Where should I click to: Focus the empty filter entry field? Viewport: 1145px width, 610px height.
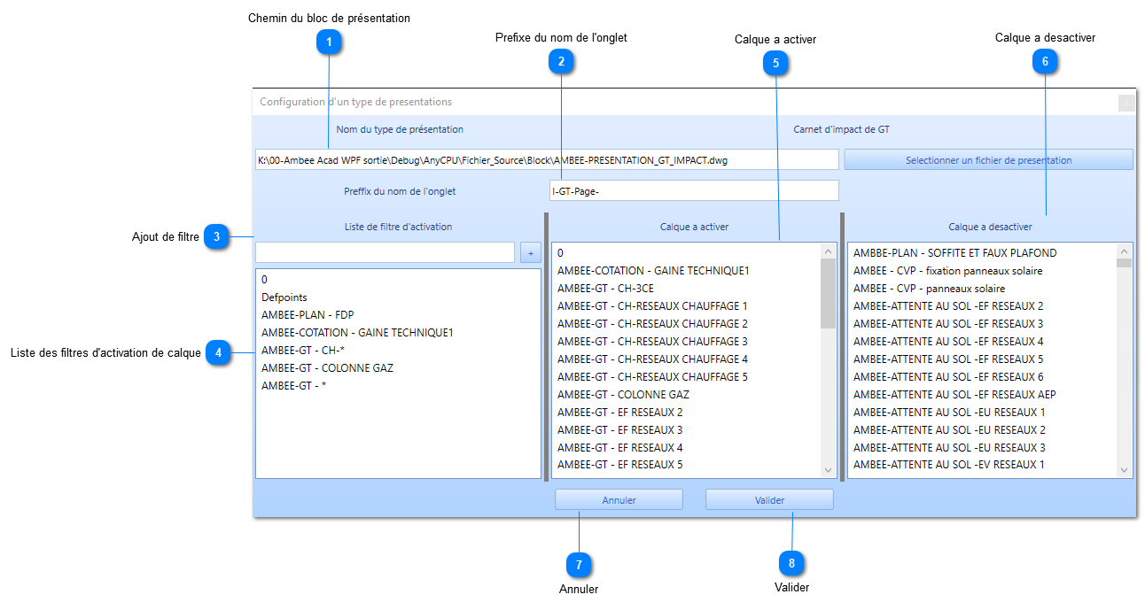[385, 252]
